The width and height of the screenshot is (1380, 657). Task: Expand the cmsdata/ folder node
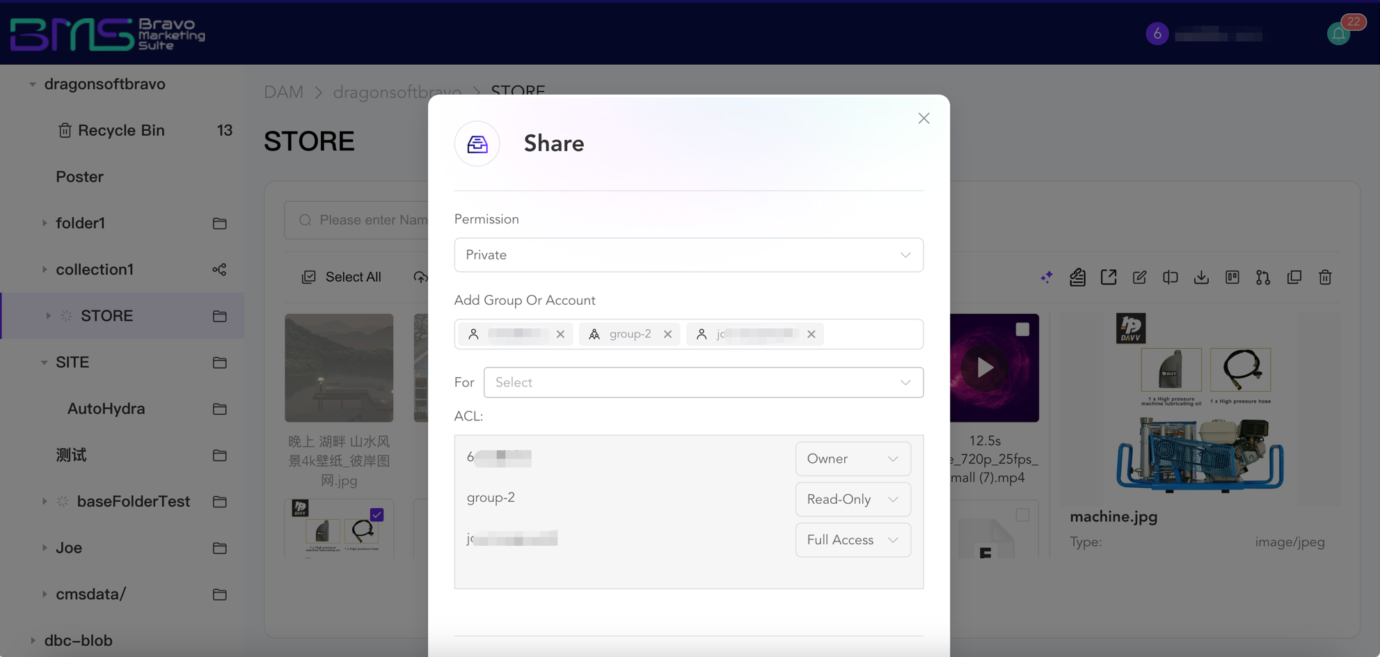click(45, 594)
